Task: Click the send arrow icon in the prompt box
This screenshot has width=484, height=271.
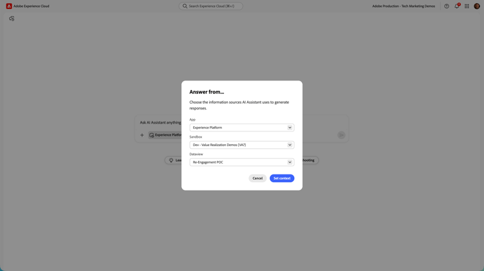Action: (x=341, y=135)
